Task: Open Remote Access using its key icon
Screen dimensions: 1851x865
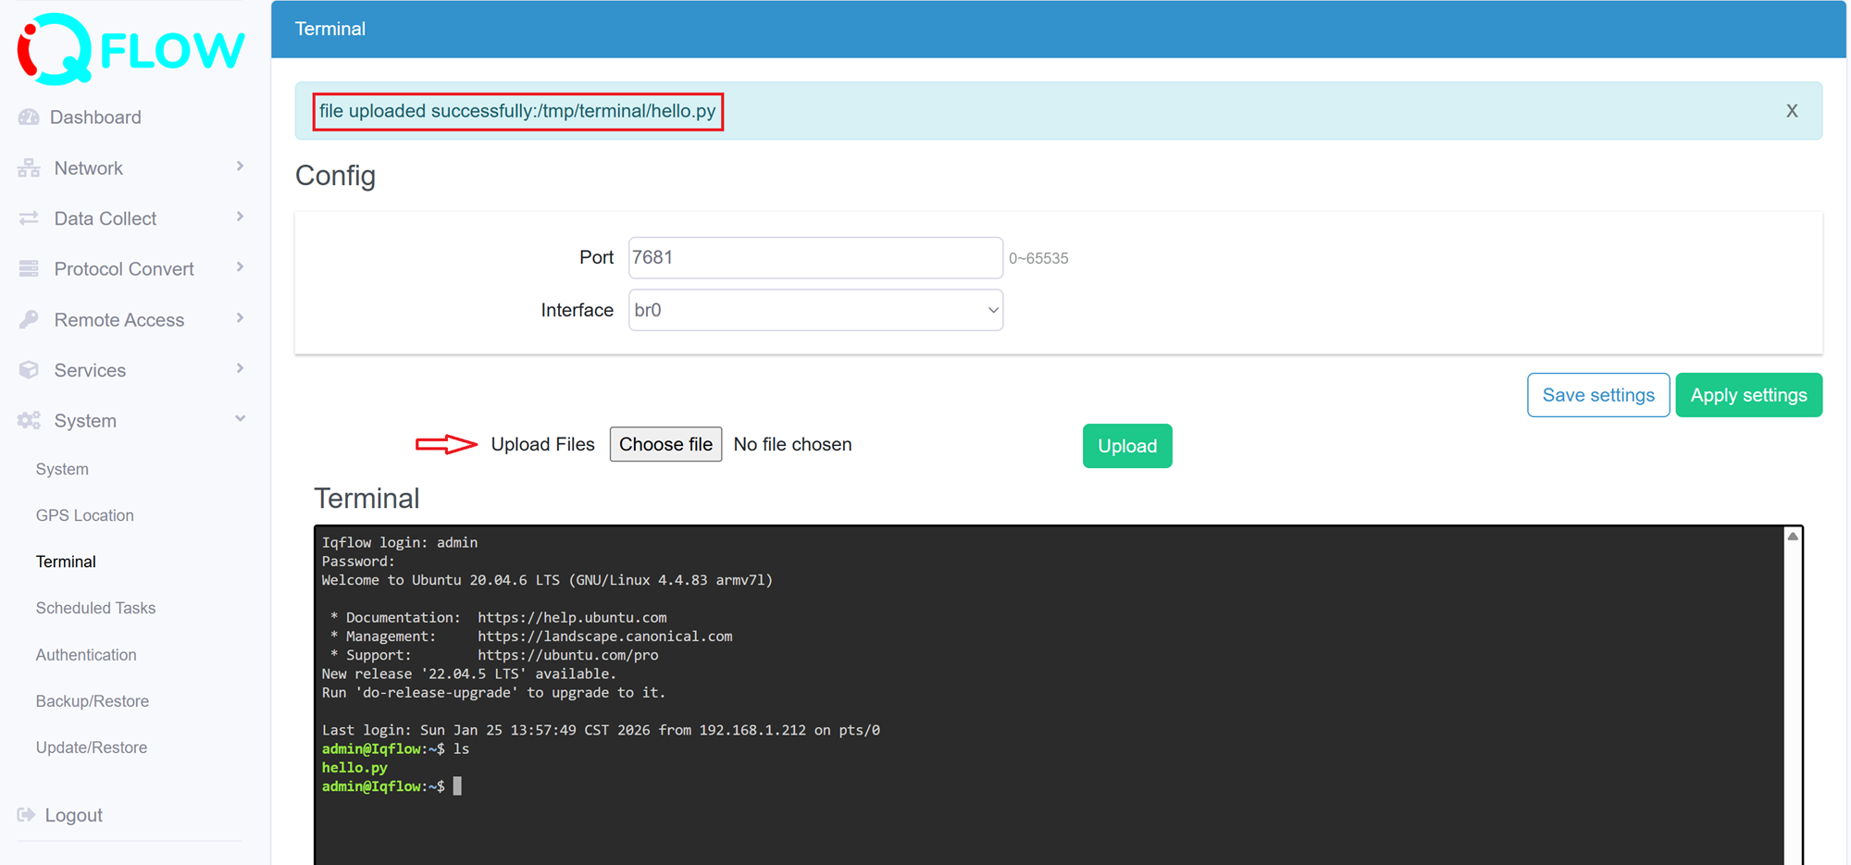Action: 28,319
